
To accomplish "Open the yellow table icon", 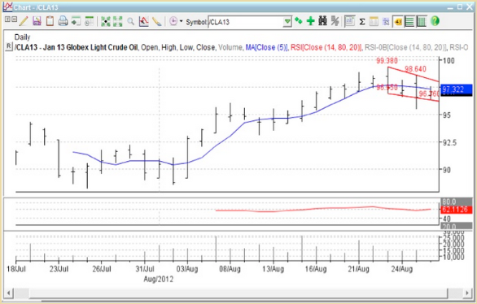I will [374, 21].
